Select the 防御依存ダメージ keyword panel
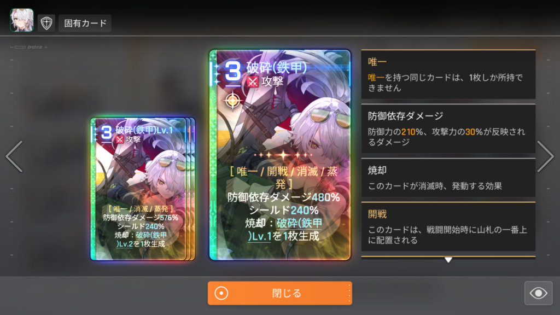 (x=448, y=129)
